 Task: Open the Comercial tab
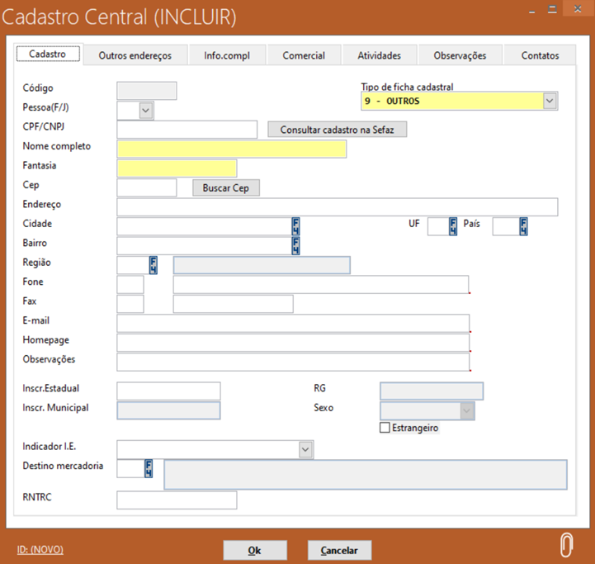tap(304, 55)
